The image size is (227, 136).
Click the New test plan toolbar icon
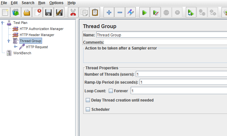coord(5,13)
